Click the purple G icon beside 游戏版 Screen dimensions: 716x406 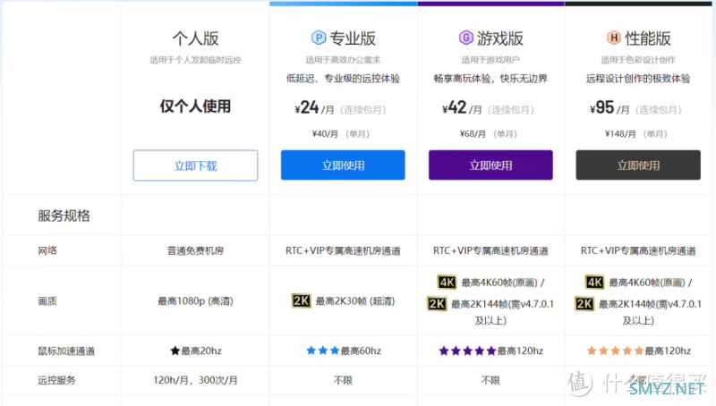tap(465, 38)
